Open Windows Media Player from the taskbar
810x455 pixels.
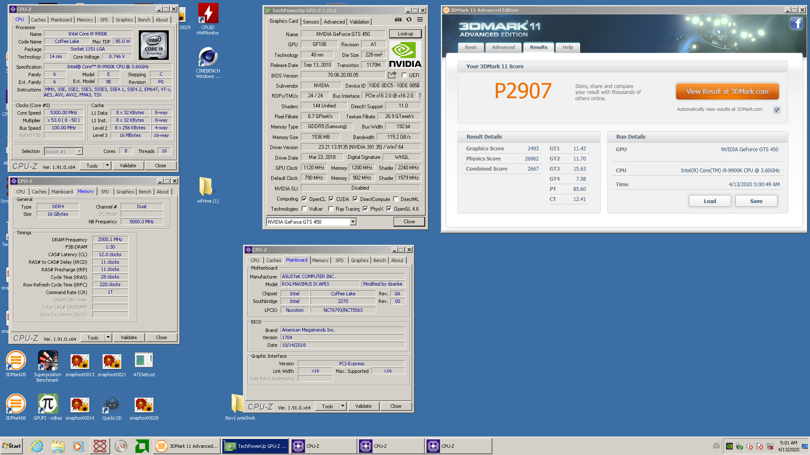click(x=78, y=446)
